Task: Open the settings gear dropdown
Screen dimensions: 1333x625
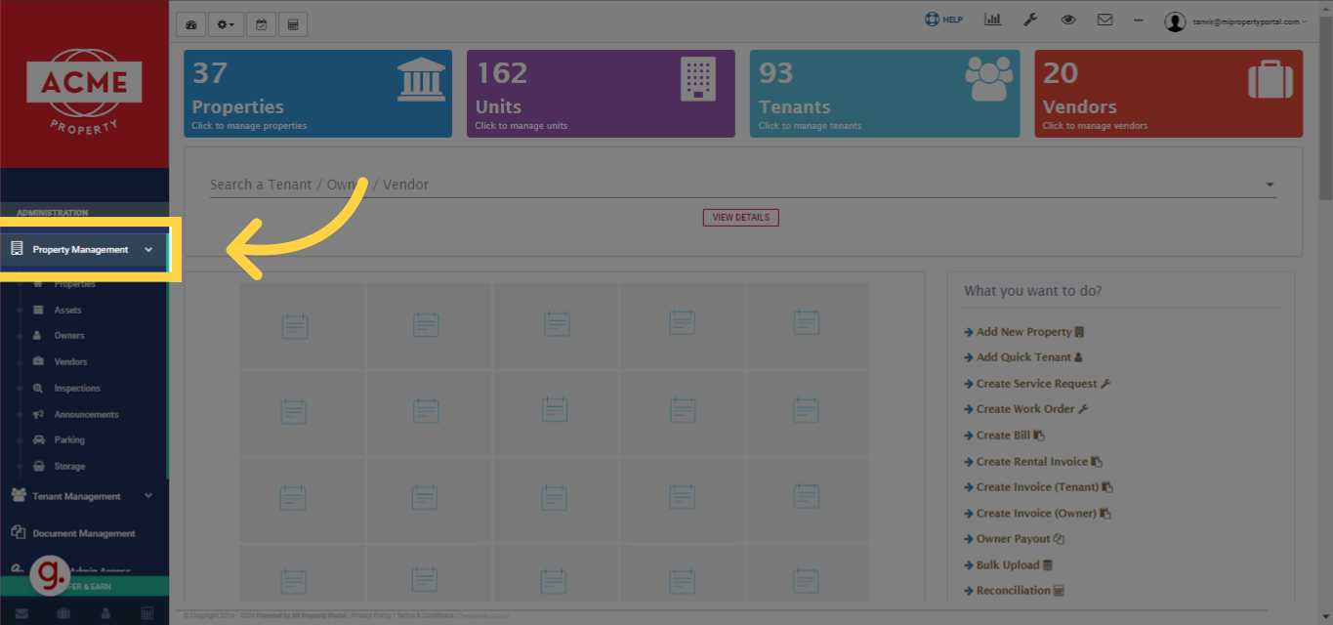Action: 225,23
